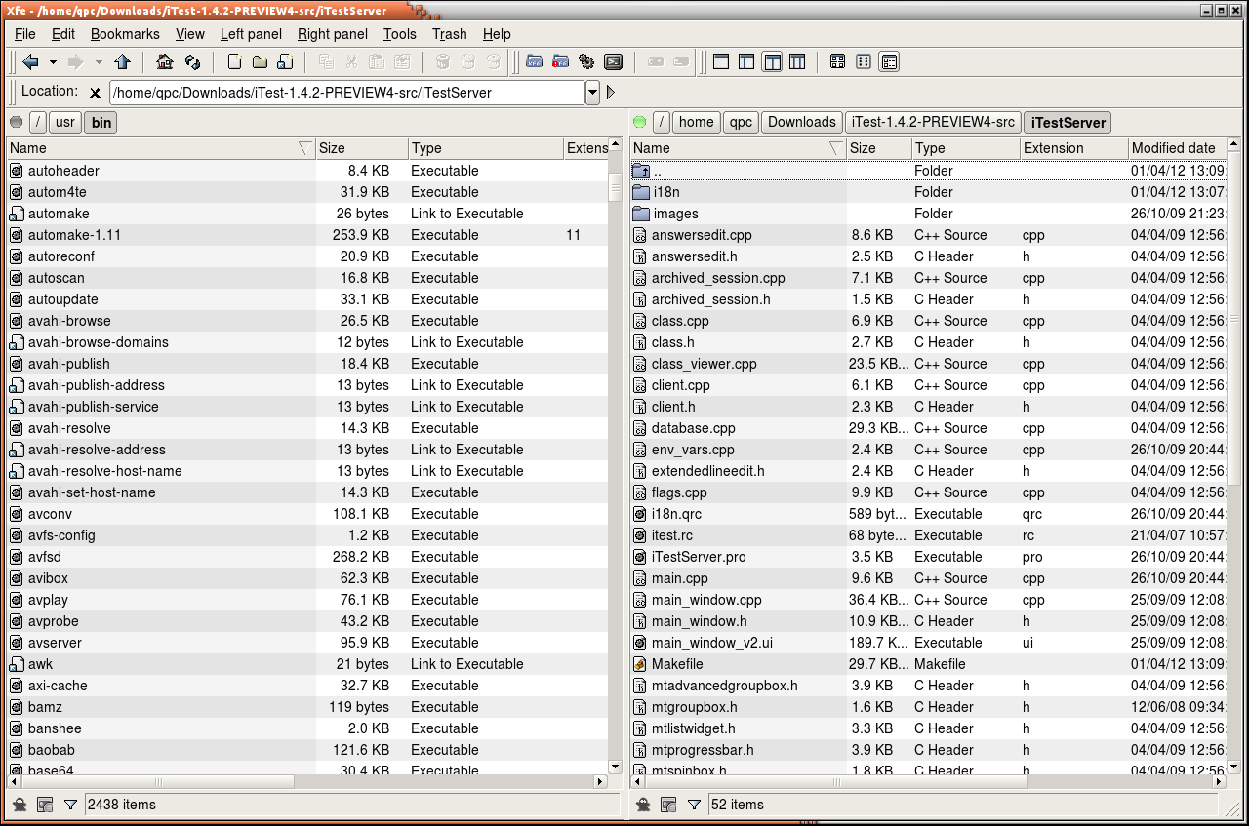The height and width of the screenshot is (826, 1249).
Task: Enable the two-panels layout mode
Action: (x=771, y=61)
